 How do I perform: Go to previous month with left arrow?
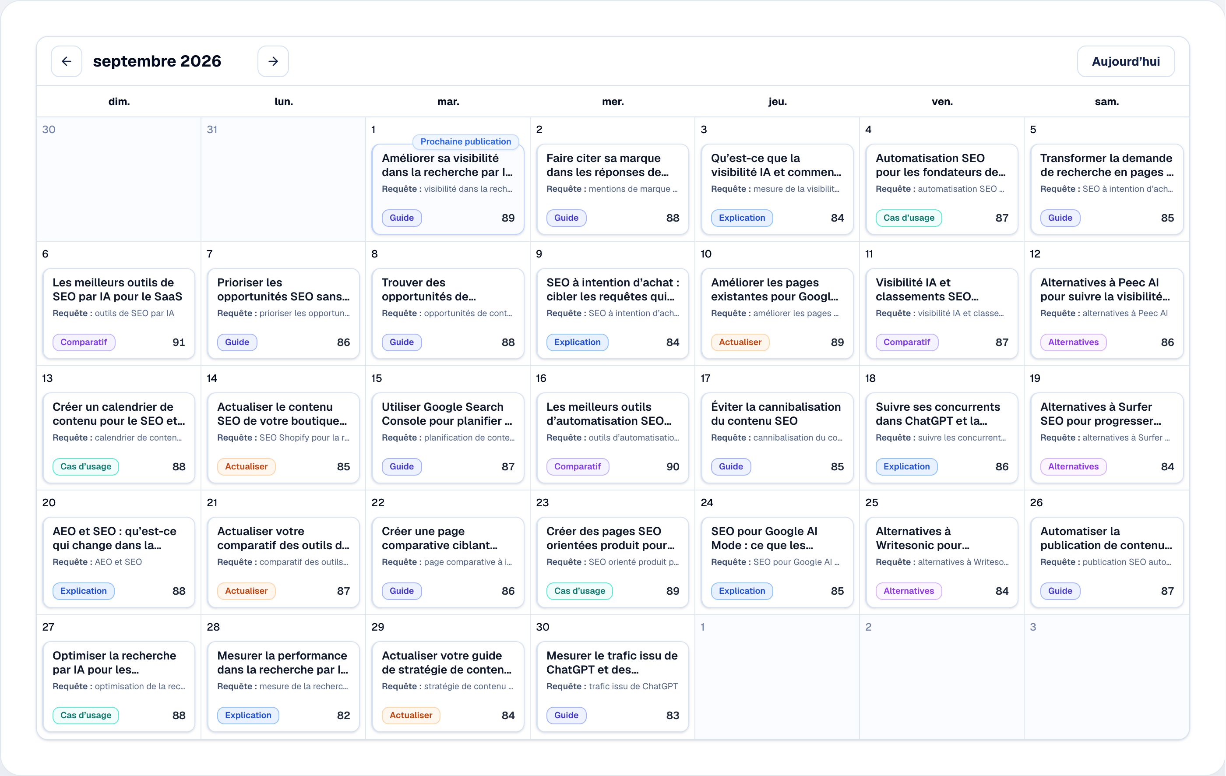tap(66, 61)
